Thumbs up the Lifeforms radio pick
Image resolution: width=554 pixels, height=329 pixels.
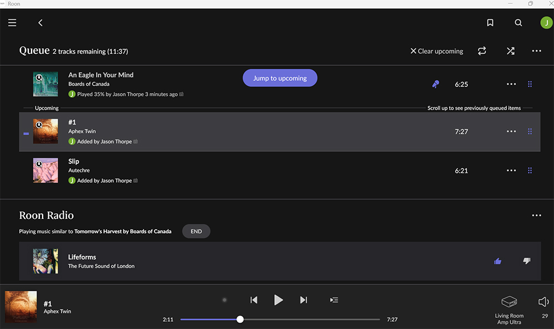click(x=498, y=261)
